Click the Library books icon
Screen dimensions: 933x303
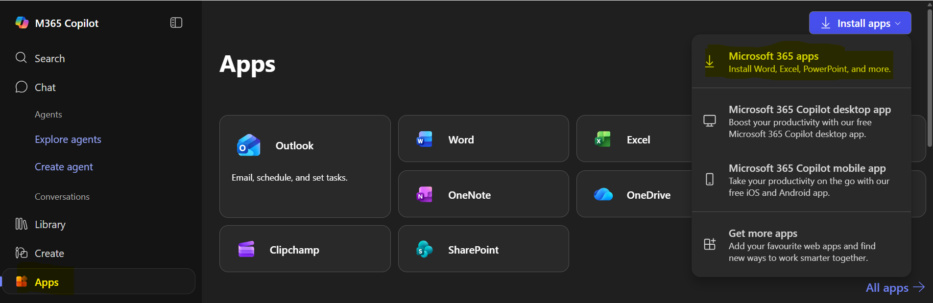click(x=21, y=224)
